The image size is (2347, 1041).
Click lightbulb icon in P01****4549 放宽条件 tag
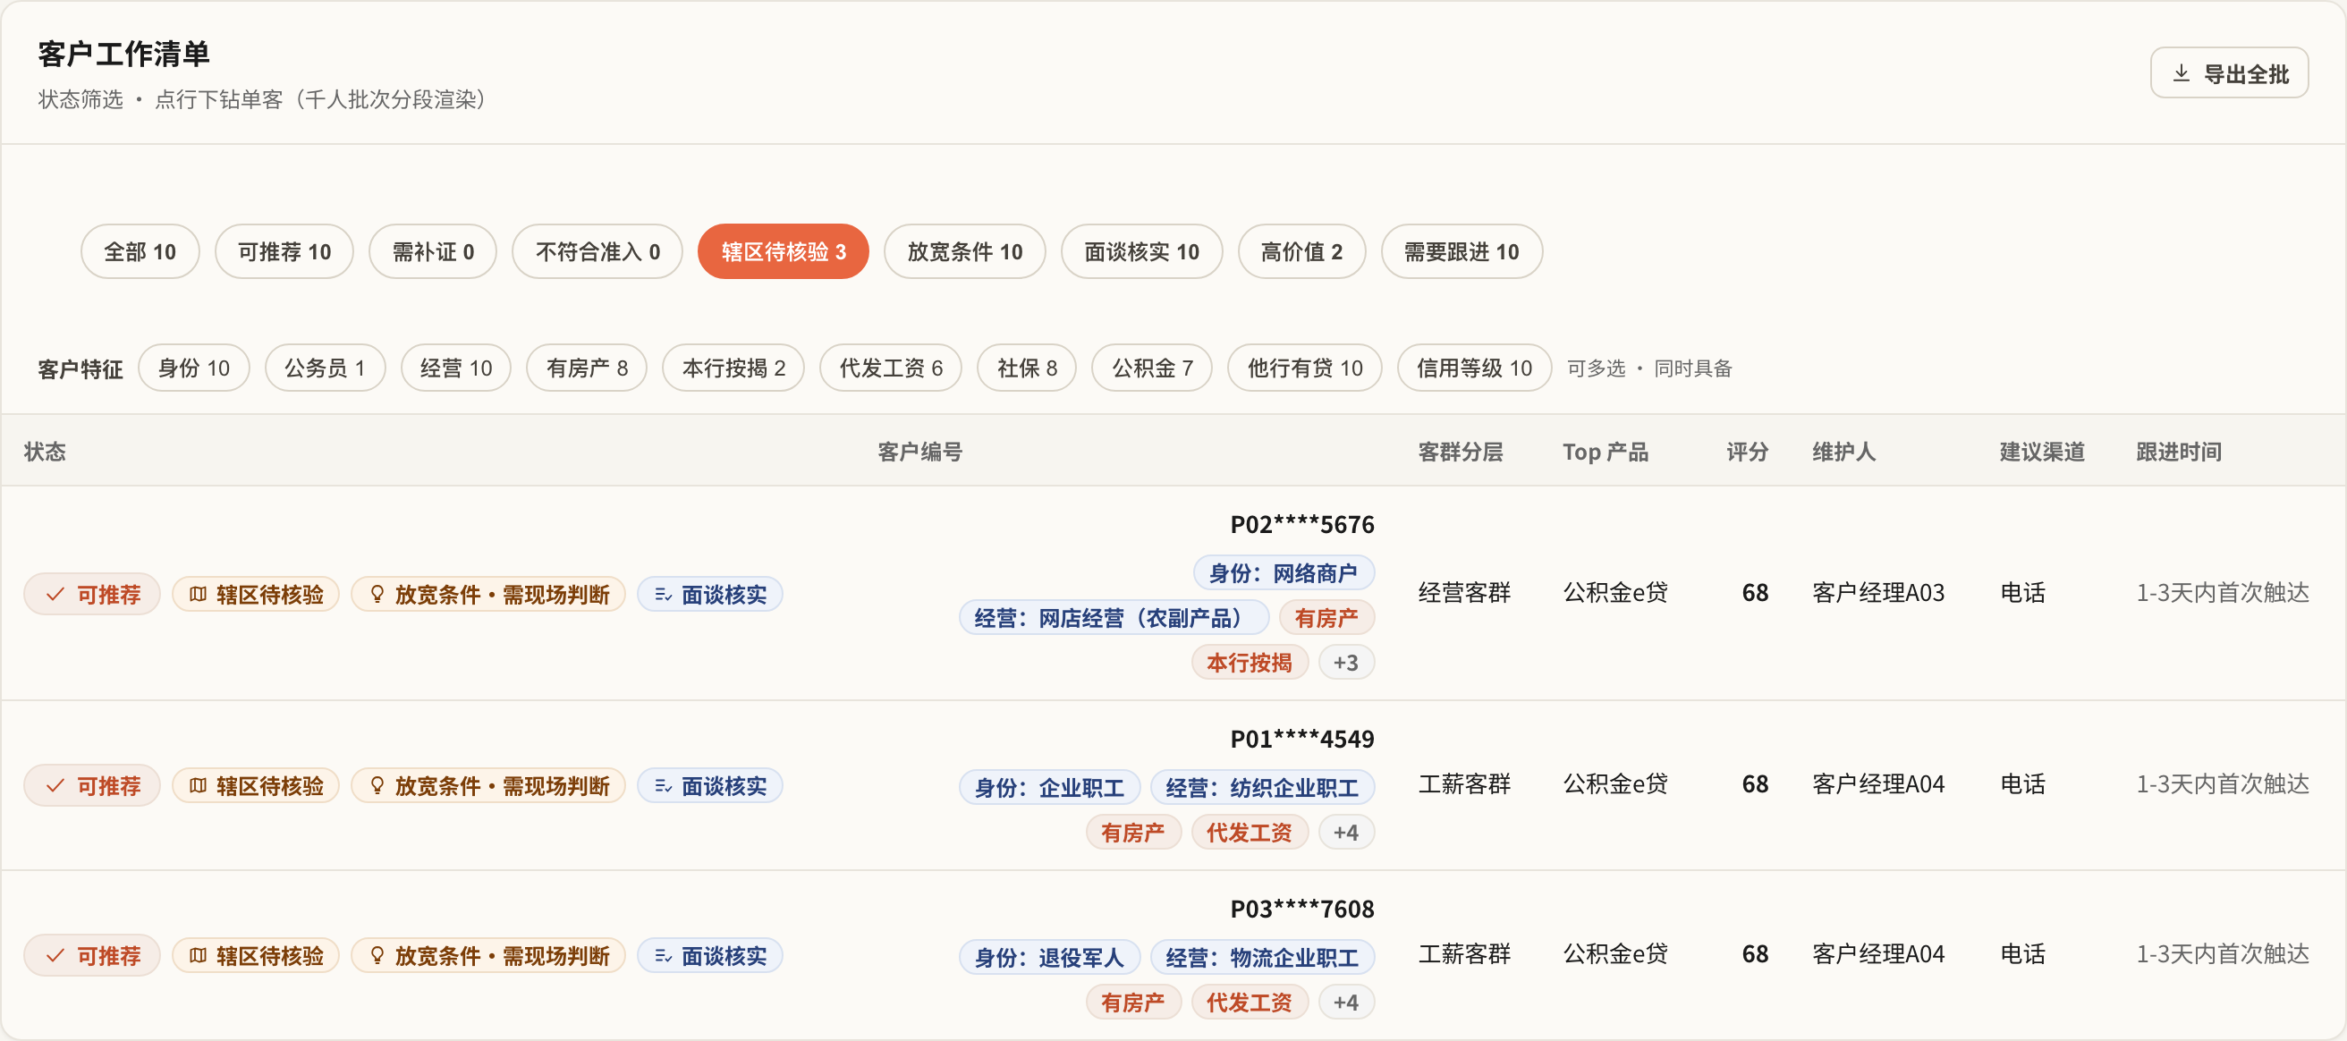[x=377, y=785]
